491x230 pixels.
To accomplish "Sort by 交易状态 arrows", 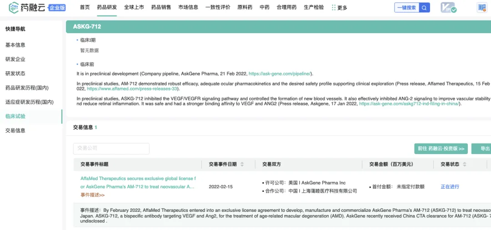I will coord(465,164).
